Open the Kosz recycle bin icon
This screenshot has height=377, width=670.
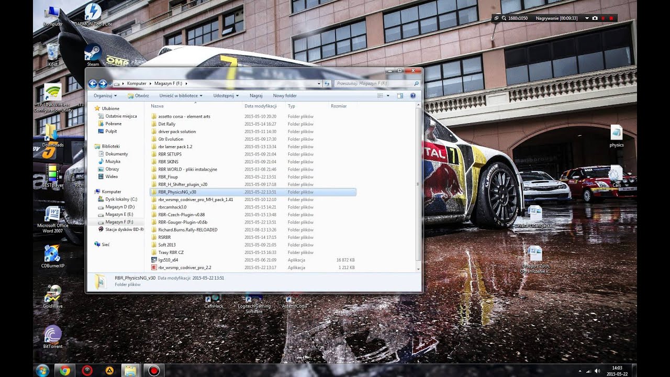coord(52,55)
